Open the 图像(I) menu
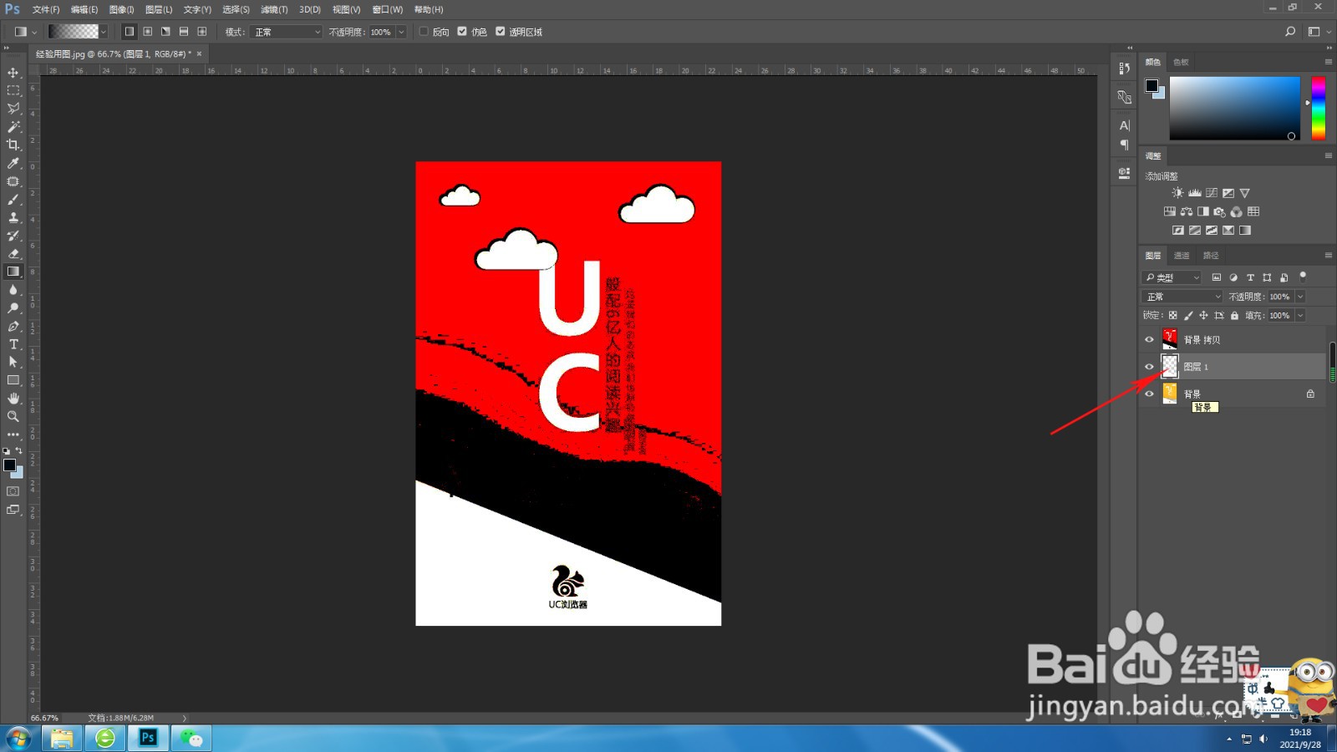This screenshot has height=752, width=1337. point(122,9)
